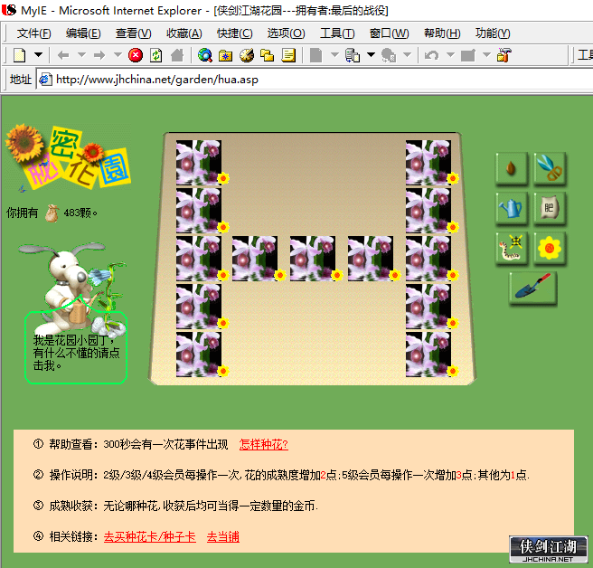Click the 秘密花园 sunflower title banner
Image resolution: width=593 pixels, height=568 pixels.
tap(68, 157)
